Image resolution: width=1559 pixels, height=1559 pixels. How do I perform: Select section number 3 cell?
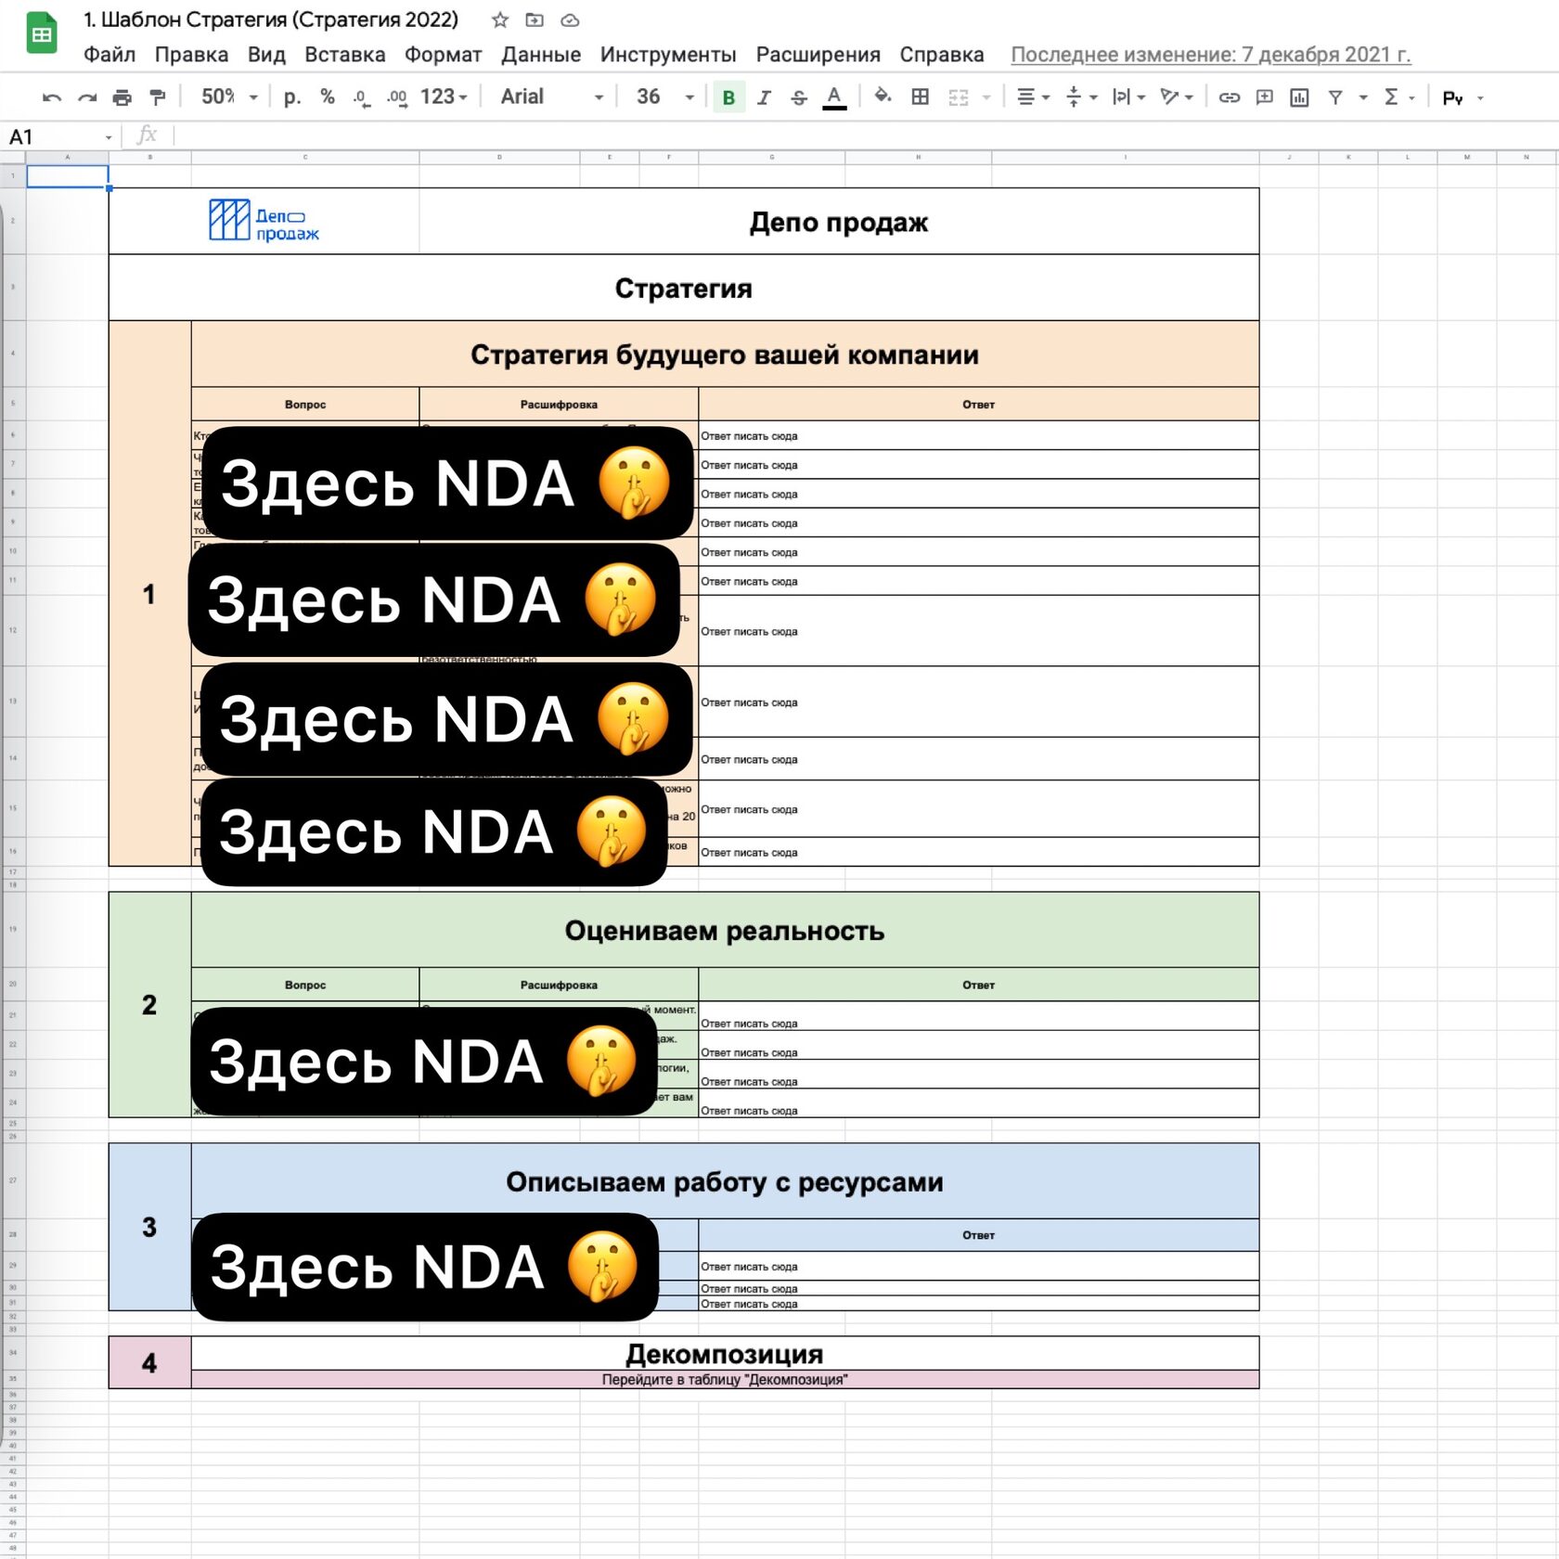(149, 1227)
